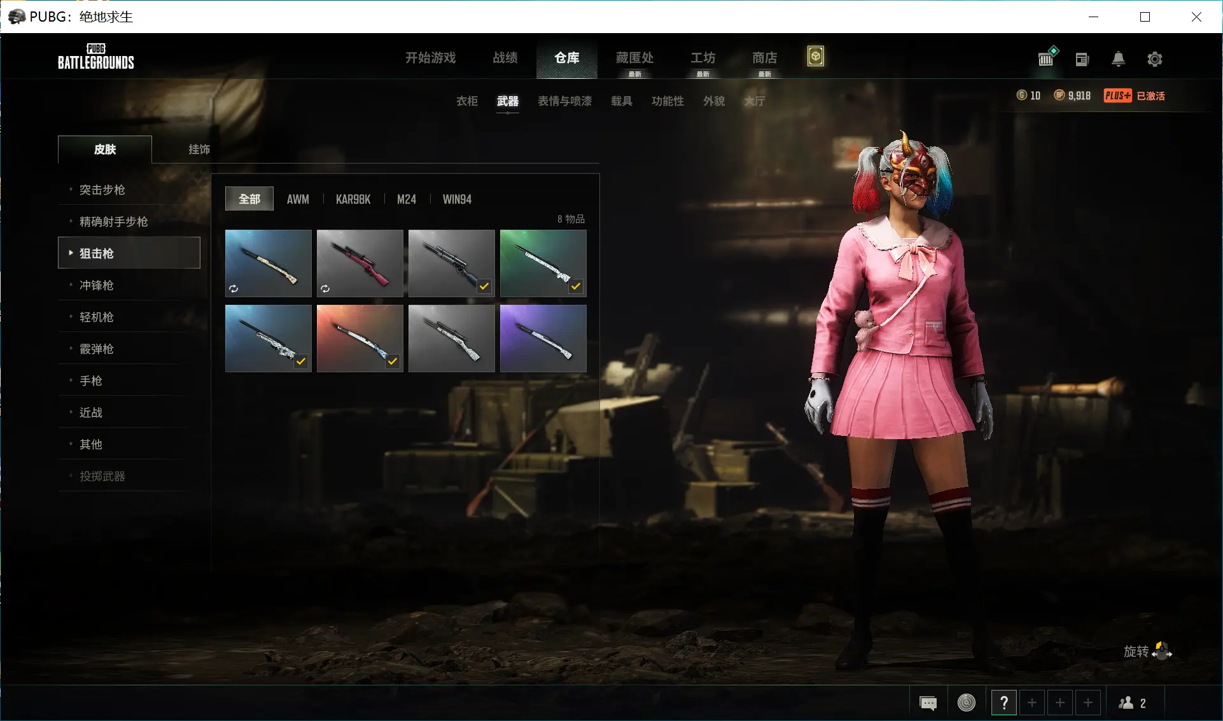The image size is (1223, 721).
Task: Filter skins by KAR98K
Action: pos(353,199)
